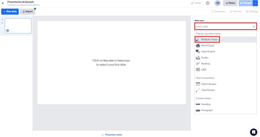Click the New slide button
The height and width of the screenshot is (137, 260).
pos(10,11)
